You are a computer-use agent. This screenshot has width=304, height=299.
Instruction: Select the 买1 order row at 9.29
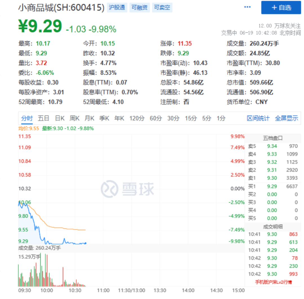coord(273,186)
